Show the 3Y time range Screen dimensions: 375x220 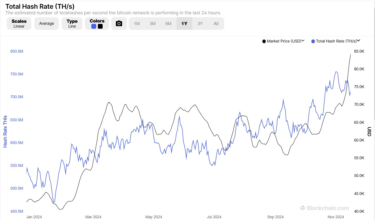[200, 24]
